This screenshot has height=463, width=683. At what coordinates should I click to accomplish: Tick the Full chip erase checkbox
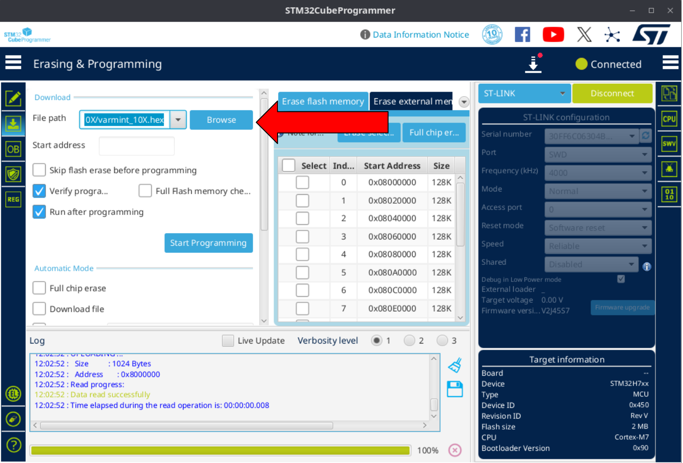click(39, 288)
